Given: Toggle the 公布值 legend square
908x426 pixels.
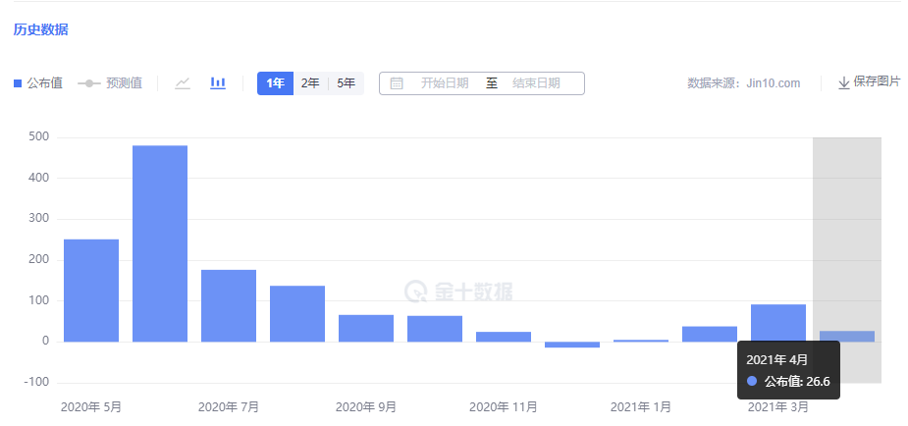Looking at the screenshot, I should [x=18, y=83].
